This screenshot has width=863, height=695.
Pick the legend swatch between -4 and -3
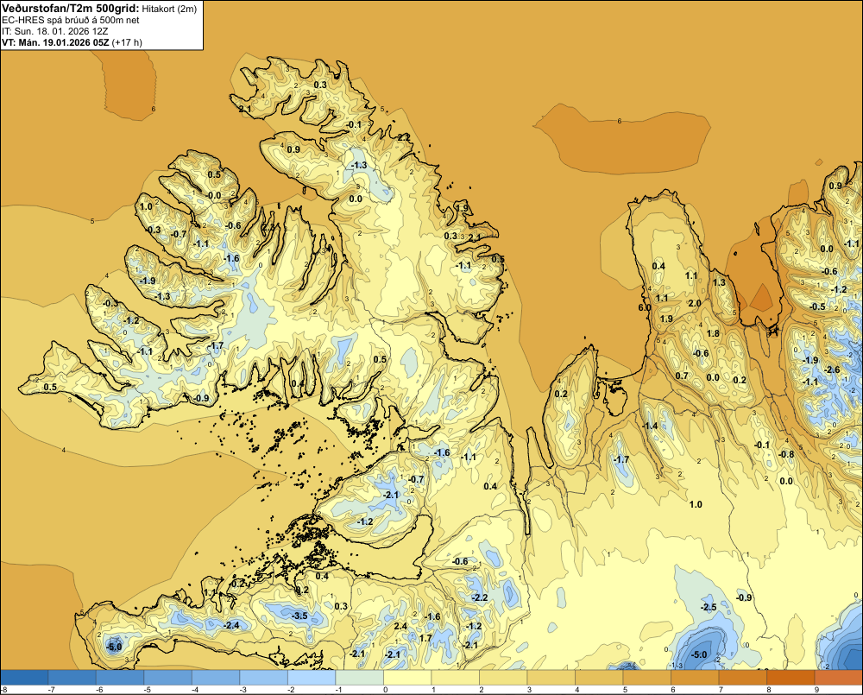[216, 677]
